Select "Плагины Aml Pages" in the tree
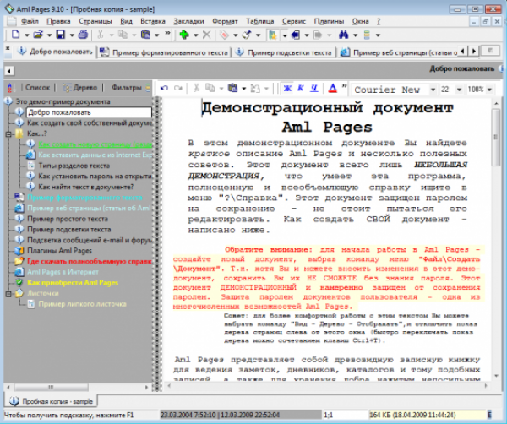The image size is (507, 424). (58, 251)
